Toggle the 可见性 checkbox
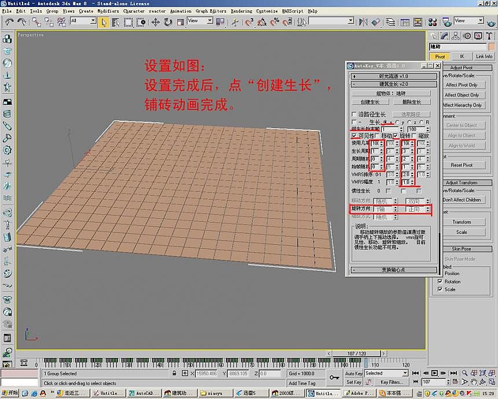The width and height of the screenshot is (498, 399). (354, 136)
